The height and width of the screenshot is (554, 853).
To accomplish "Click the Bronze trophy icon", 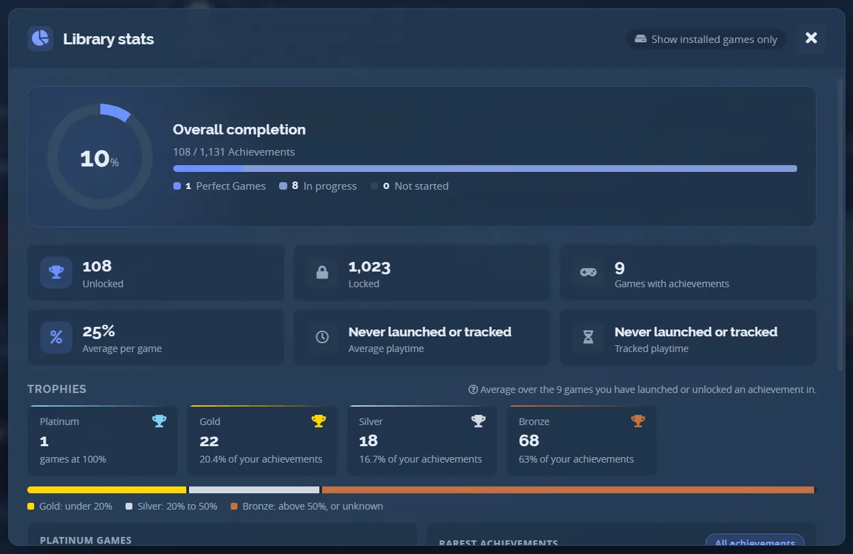I will point(638,421).
